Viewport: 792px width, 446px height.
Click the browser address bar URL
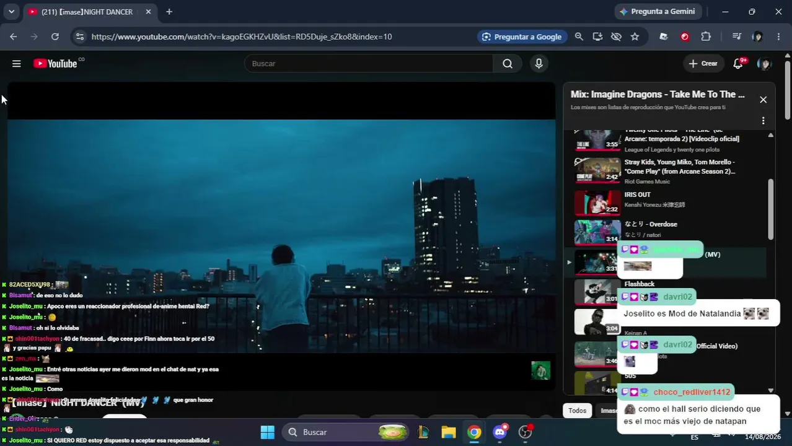[242, 37]
